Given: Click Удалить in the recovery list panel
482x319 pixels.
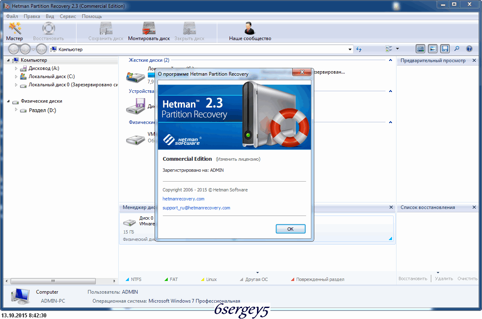Looking at the screenshot, I should [x=444, y=279].
